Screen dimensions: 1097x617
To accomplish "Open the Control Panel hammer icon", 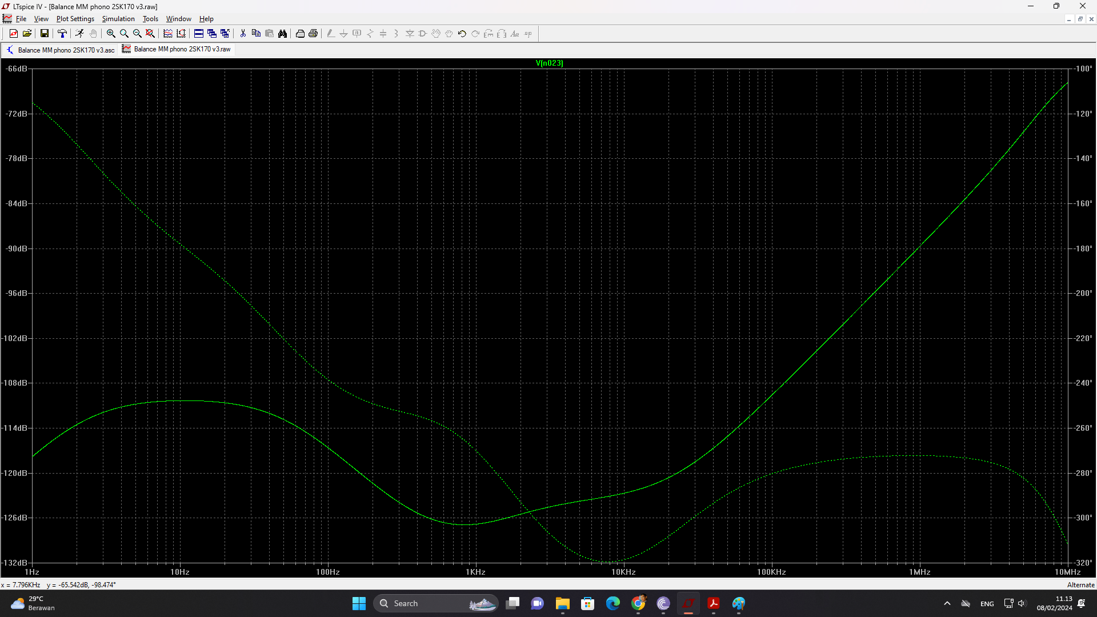I will click(62, 34).
